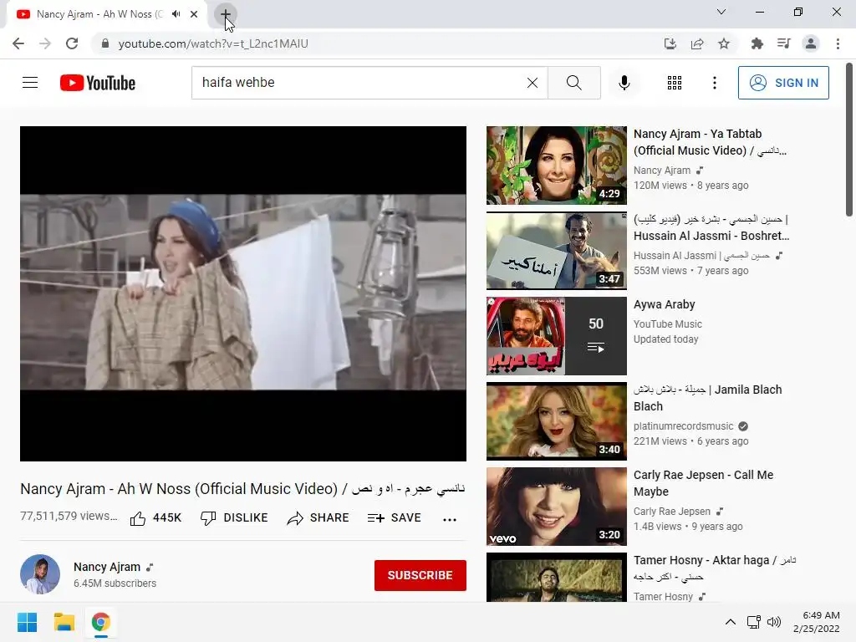Go to YouTube home via logo
The width and height of the screenshot is (856, 642).
click(98, 83)
